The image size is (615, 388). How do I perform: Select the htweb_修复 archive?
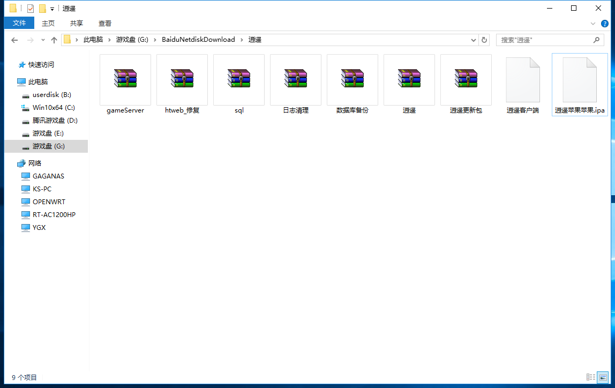click(182, 79)
